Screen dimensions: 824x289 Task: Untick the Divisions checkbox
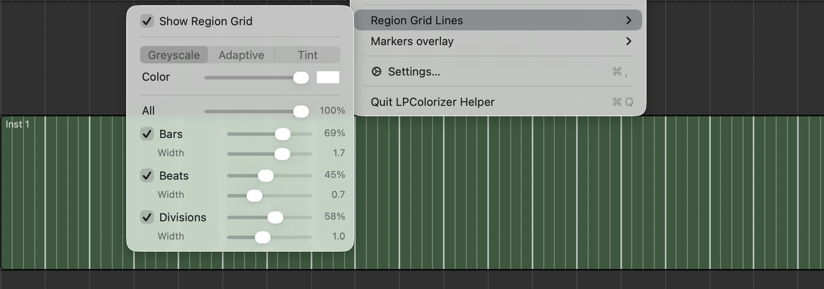147,217
